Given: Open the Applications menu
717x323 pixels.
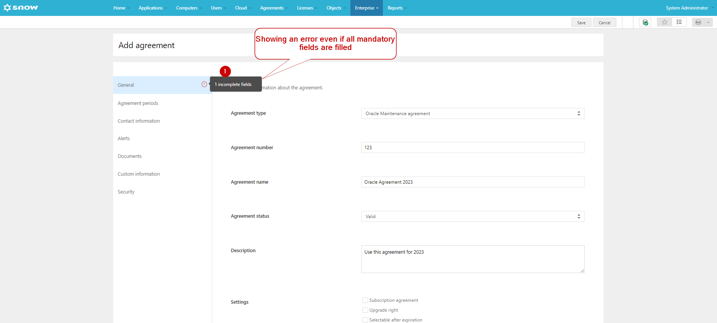Looking at the screenshot, I should click(x=152, y=8).
